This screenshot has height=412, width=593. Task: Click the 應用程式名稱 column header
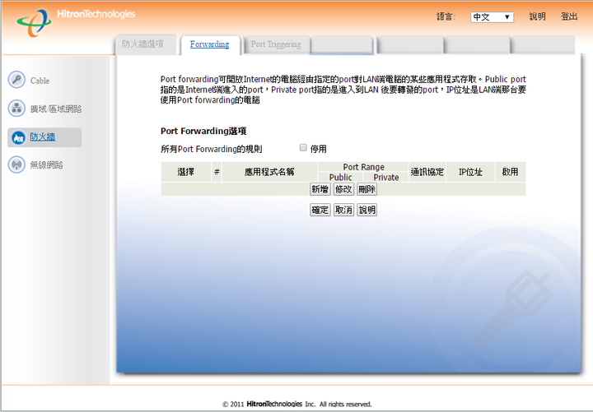269,172
